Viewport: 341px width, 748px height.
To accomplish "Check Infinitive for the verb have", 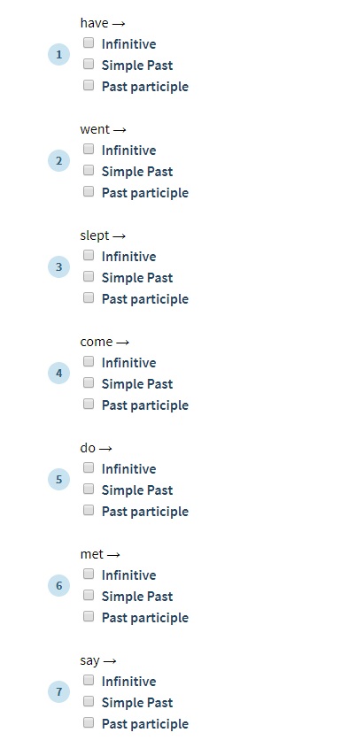I will [89, 43].
